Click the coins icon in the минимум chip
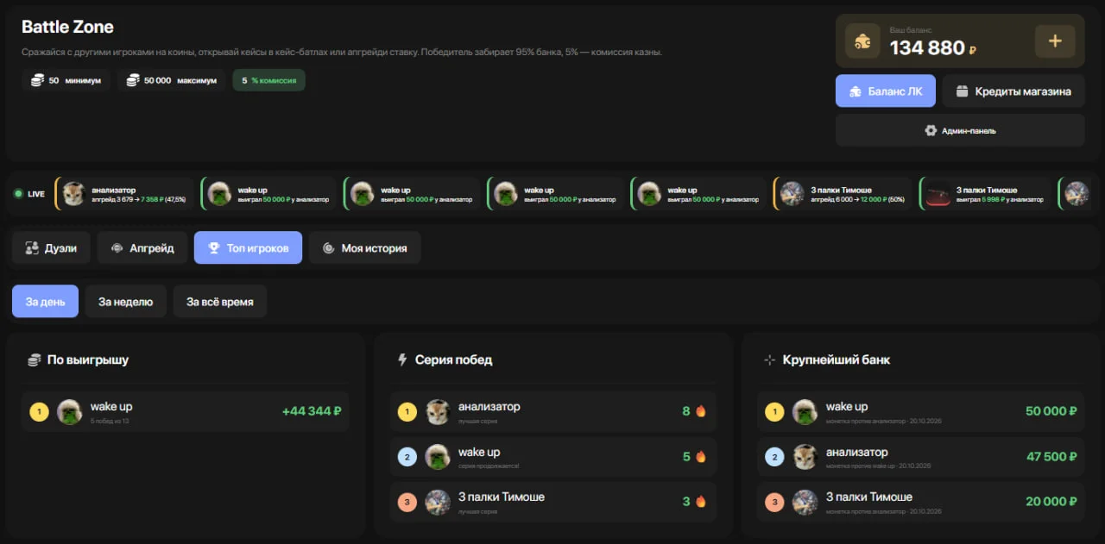This screenshot has height=544, width=1105. pos(37,80)
